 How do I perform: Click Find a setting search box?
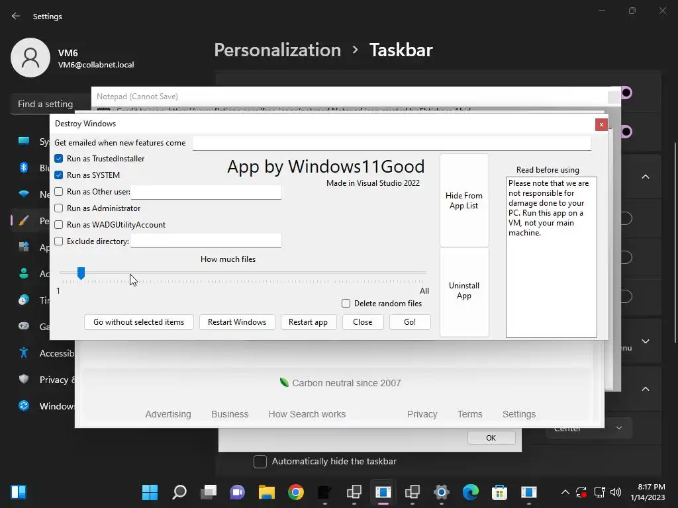tap(51, 104)
